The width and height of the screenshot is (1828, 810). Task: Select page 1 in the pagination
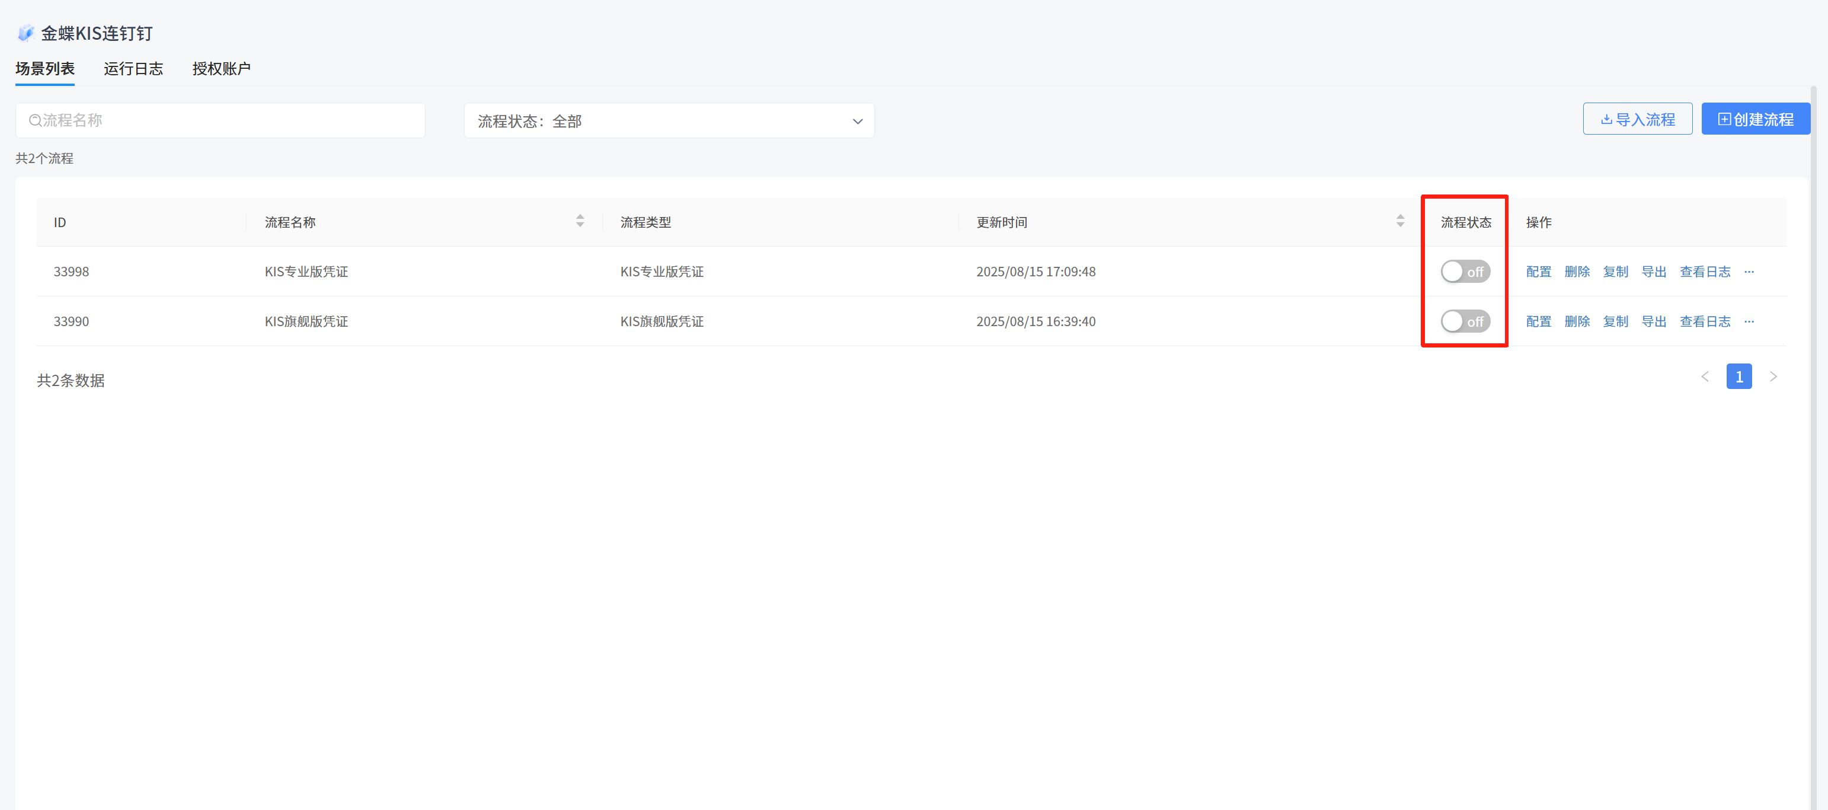pos(1738,377)
